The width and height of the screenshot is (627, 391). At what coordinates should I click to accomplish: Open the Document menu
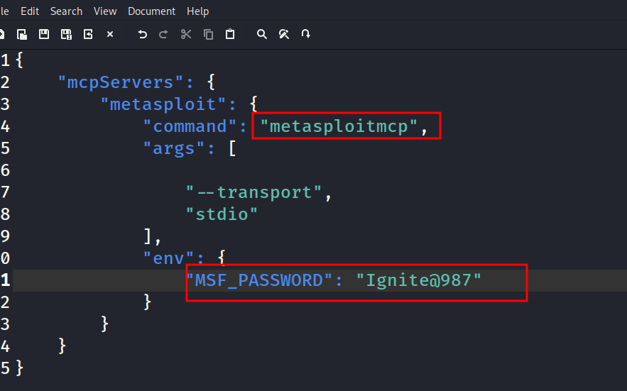tap(151, 11)
